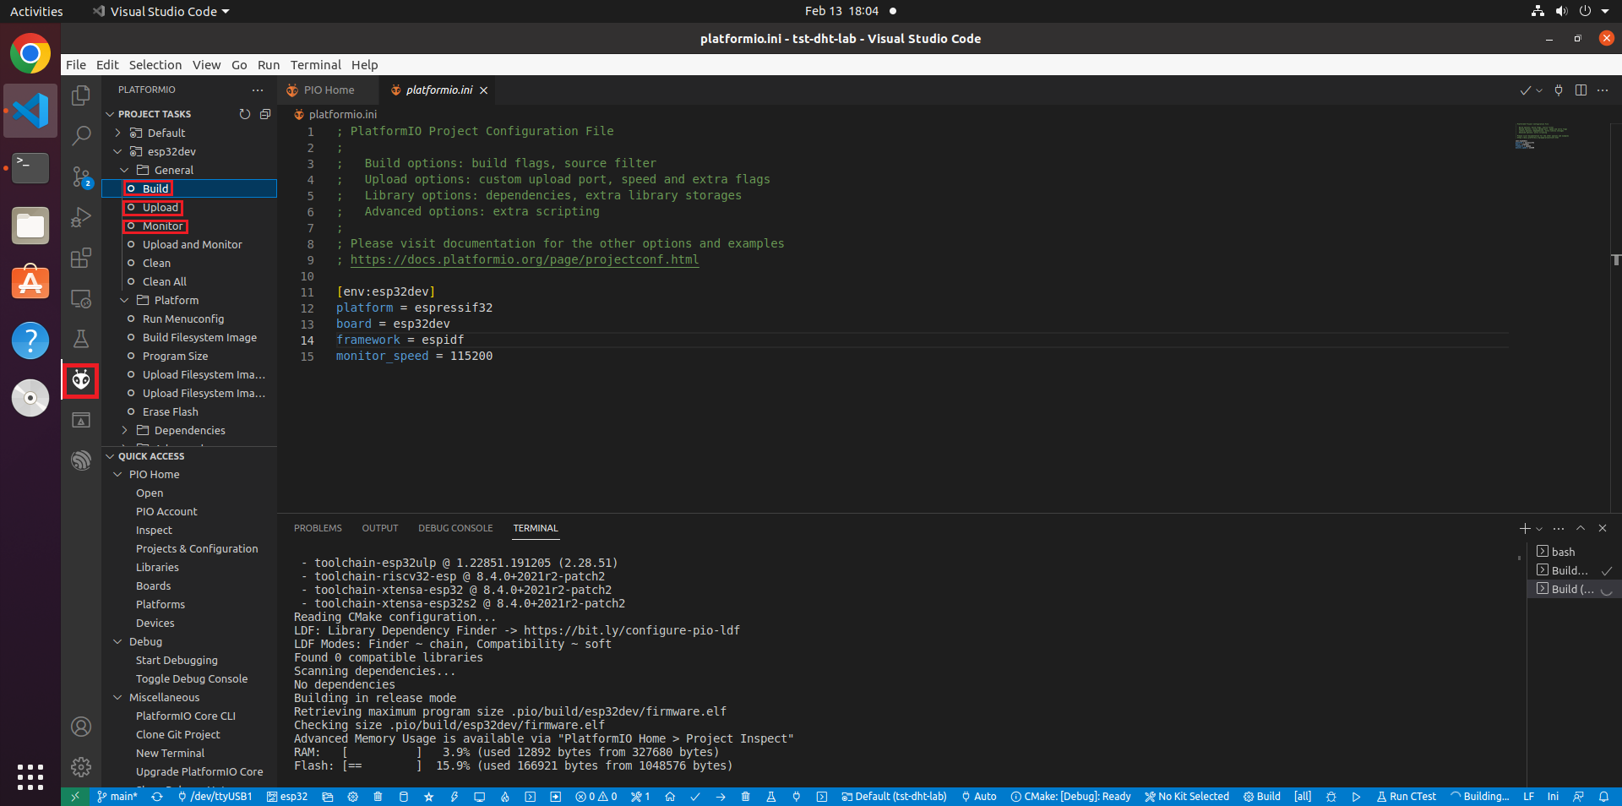Expand the Default tasks folder
Image resolution: width=1622 pixels, height=806 pixels.
pos(118,133)
